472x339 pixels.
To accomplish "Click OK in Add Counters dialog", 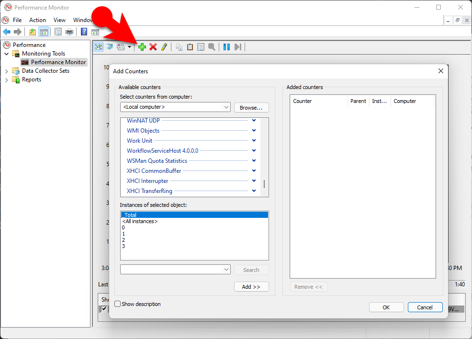I will click(386, 307).
